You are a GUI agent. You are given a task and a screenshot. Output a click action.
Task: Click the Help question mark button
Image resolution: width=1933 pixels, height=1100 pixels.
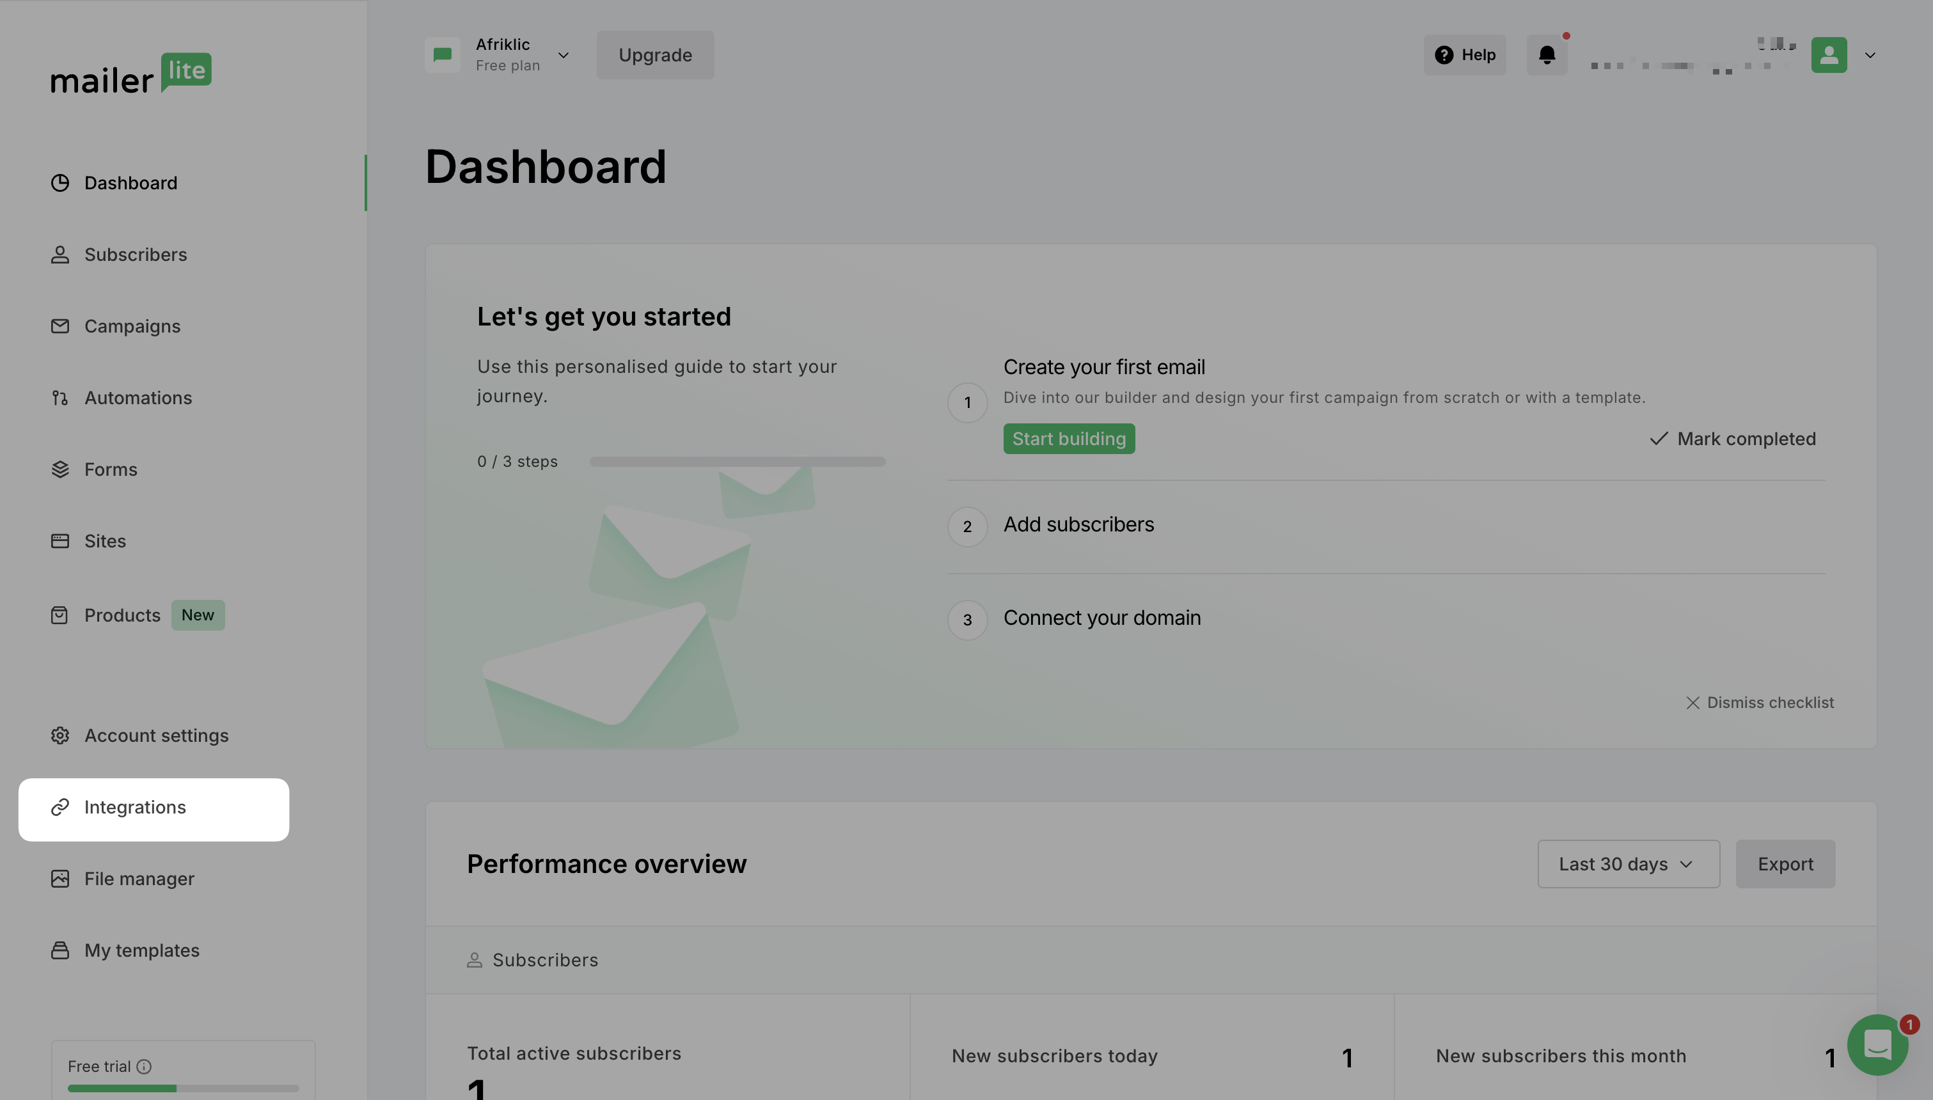tap(1464, 55)
